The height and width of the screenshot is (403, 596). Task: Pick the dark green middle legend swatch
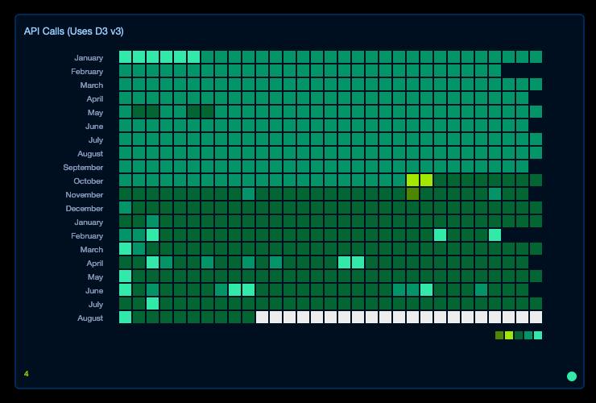[519, 335]
